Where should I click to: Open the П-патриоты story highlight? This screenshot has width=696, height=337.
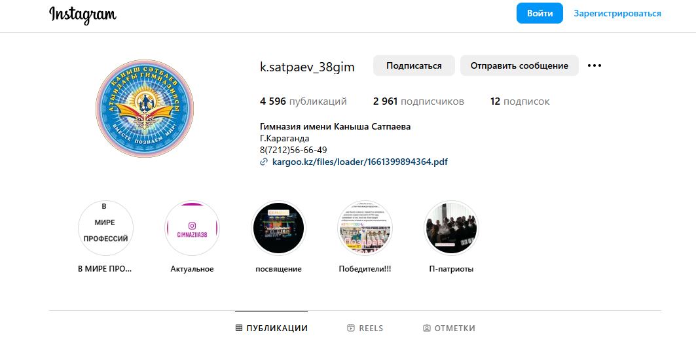[x=451, y=228]
